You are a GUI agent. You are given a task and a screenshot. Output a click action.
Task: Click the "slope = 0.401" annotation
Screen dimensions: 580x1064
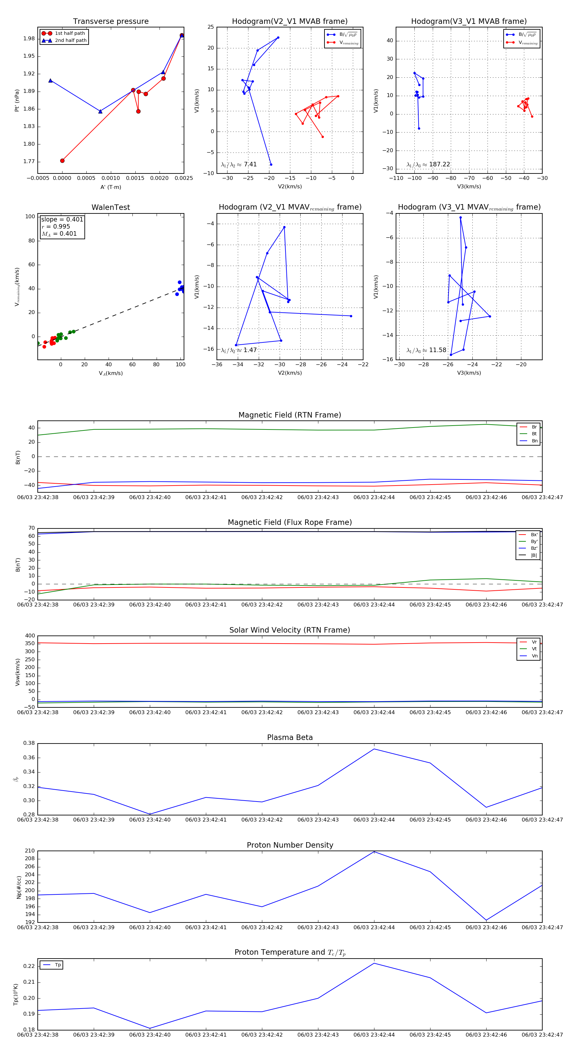click(62, 219)
